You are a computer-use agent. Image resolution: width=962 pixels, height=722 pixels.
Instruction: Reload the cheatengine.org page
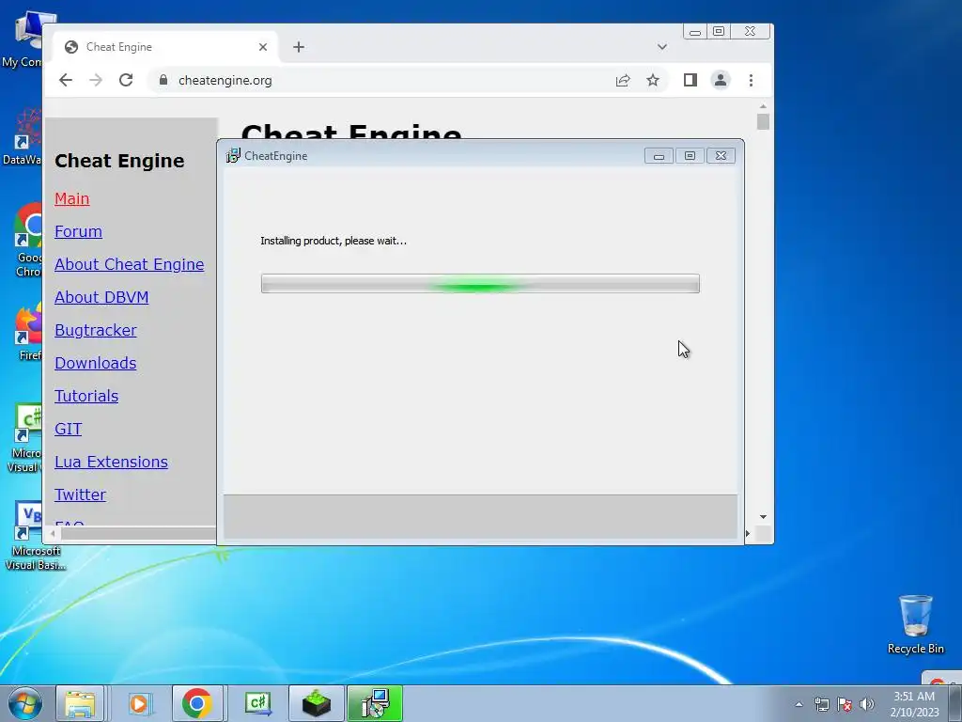(126, 80)
